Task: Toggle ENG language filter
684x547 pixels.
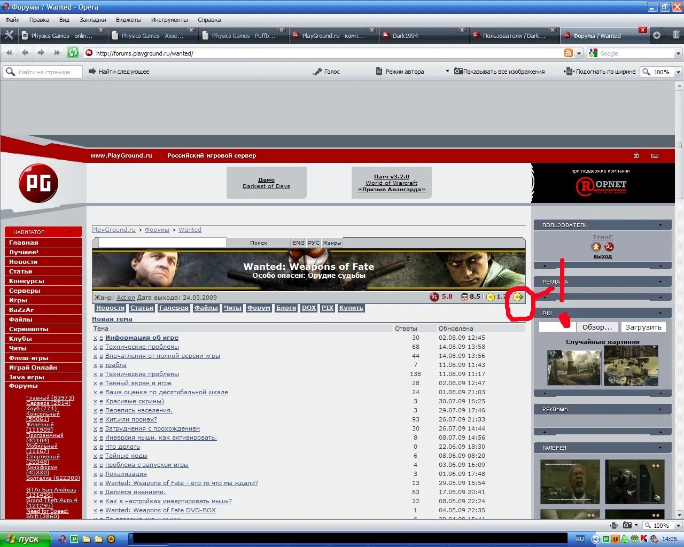Action: (298, 243)
